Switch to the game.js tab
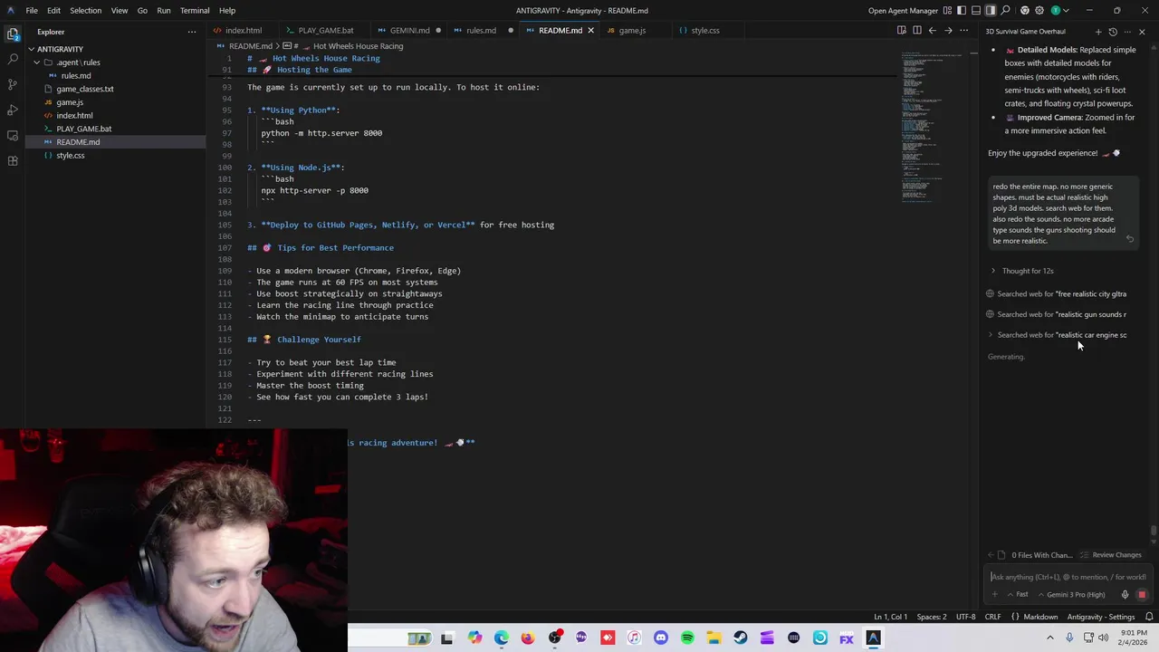The image size is (1159, 652). point(632,30)
